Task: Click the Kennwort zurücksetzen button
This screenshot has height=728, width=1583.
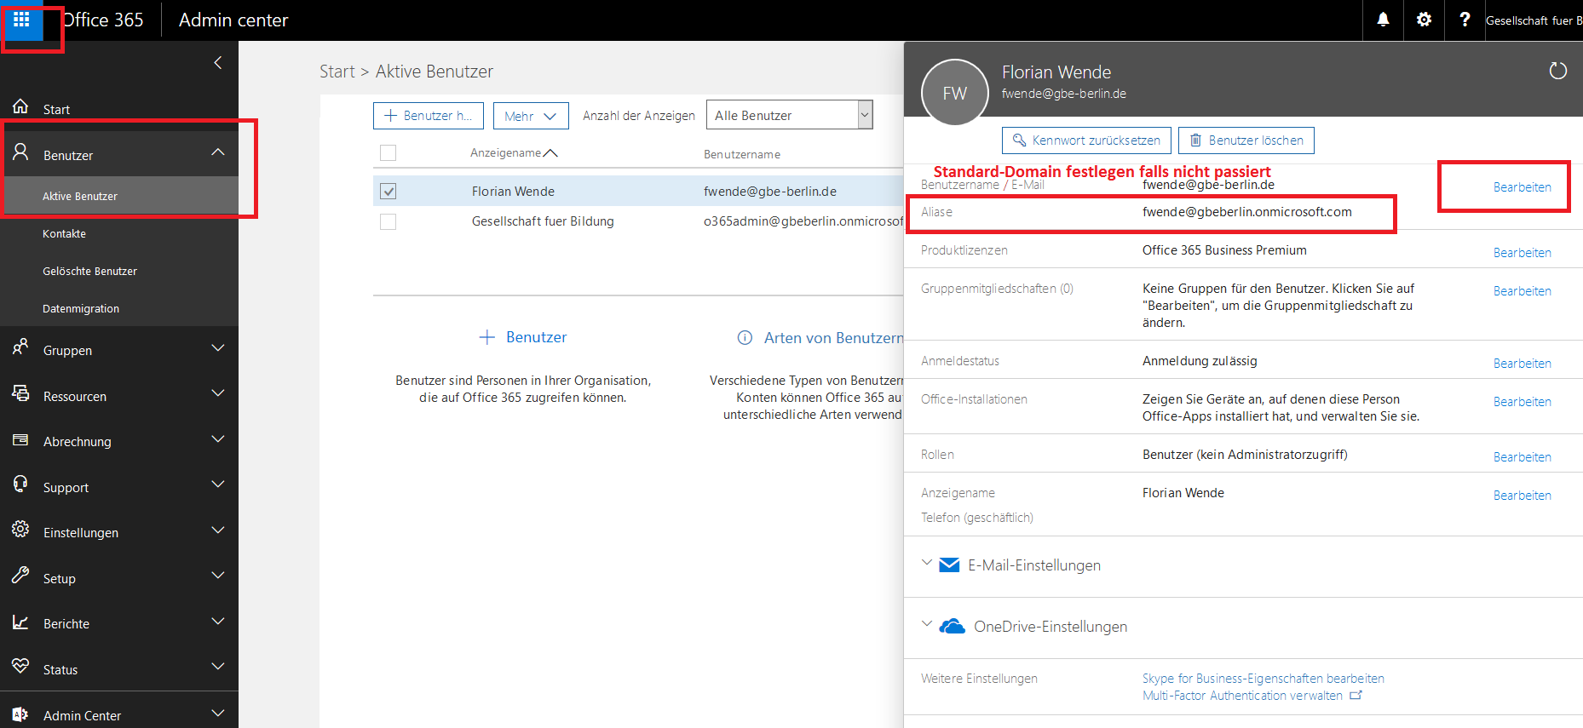Action: point(1086,140)
